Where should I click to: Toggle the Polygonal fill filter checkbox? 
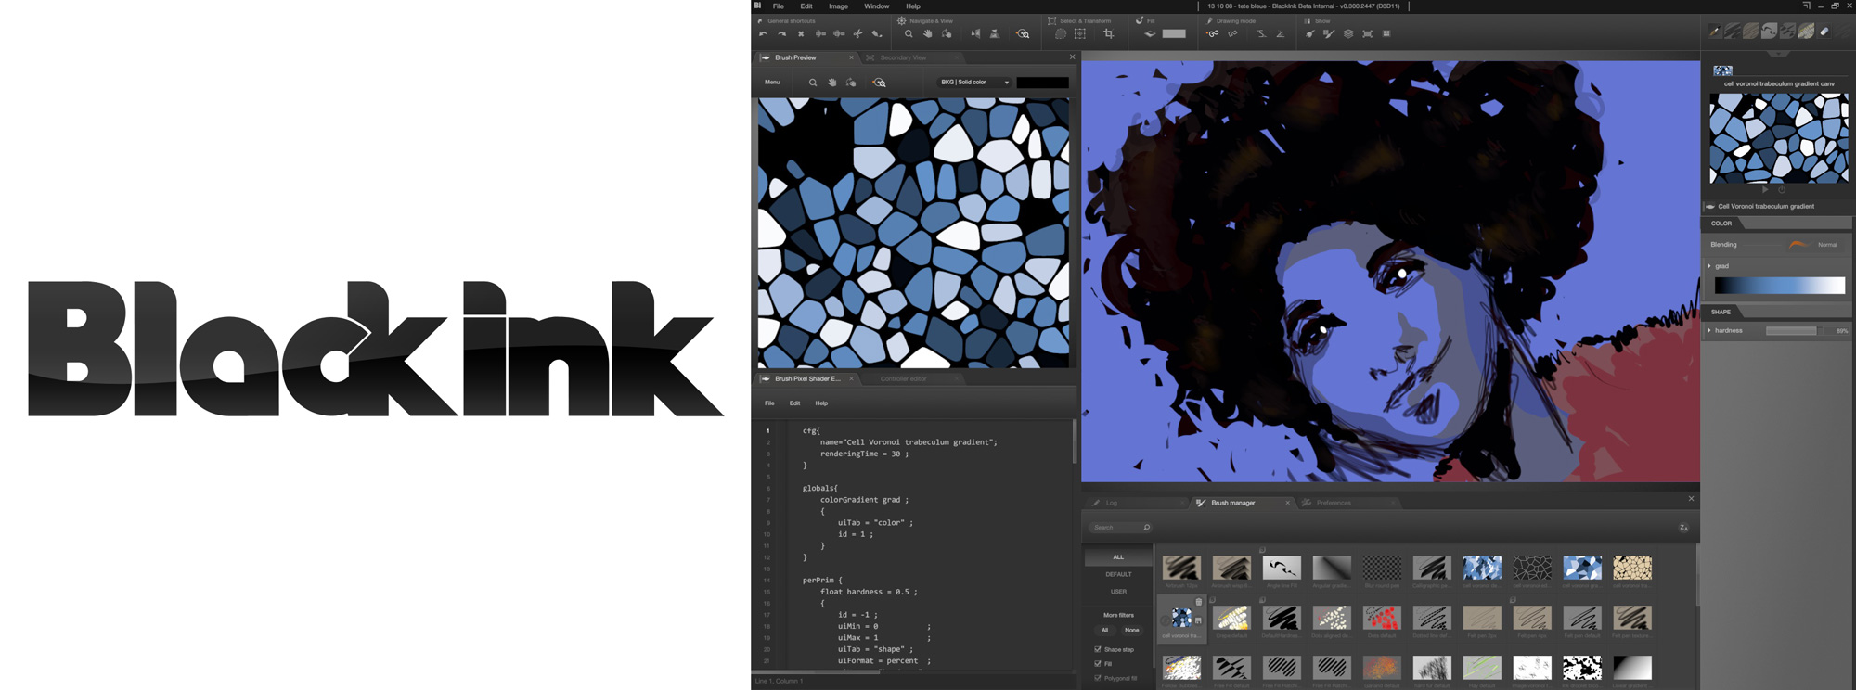tap(1098, 678)
